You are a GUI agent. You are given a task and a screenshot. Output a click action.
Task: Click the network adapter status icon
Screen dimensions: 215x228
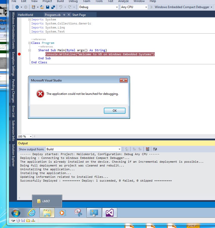[x=33, y=220]
